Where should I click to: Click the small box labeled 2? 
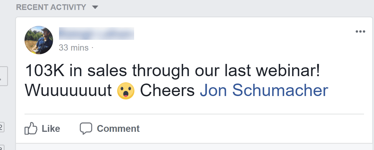pos(1,128)
